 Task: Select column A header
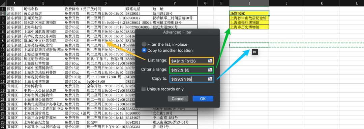coord(14,3)
